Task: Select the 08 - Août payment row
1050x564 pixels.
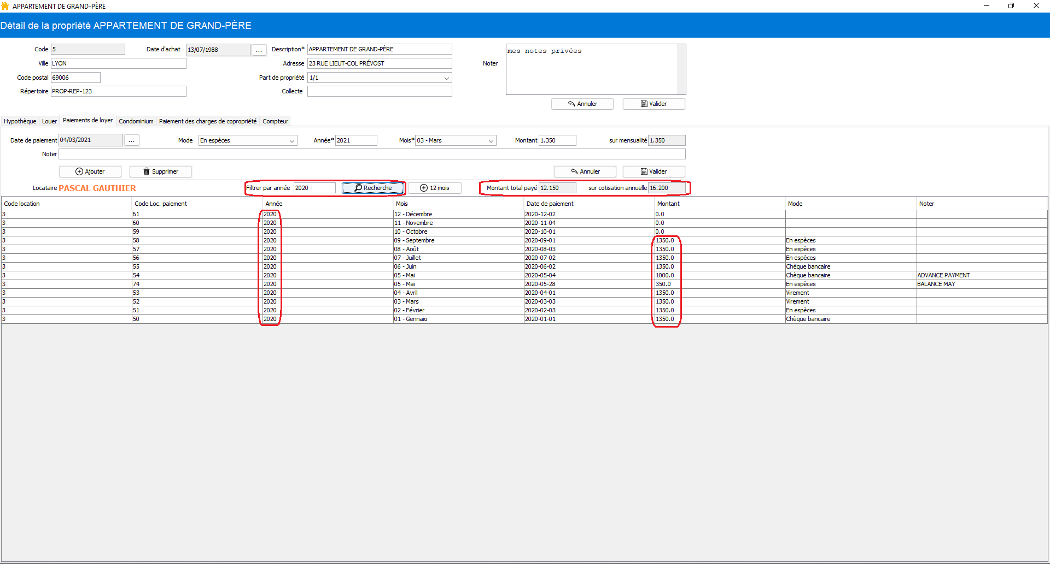Action: point(524,249)
